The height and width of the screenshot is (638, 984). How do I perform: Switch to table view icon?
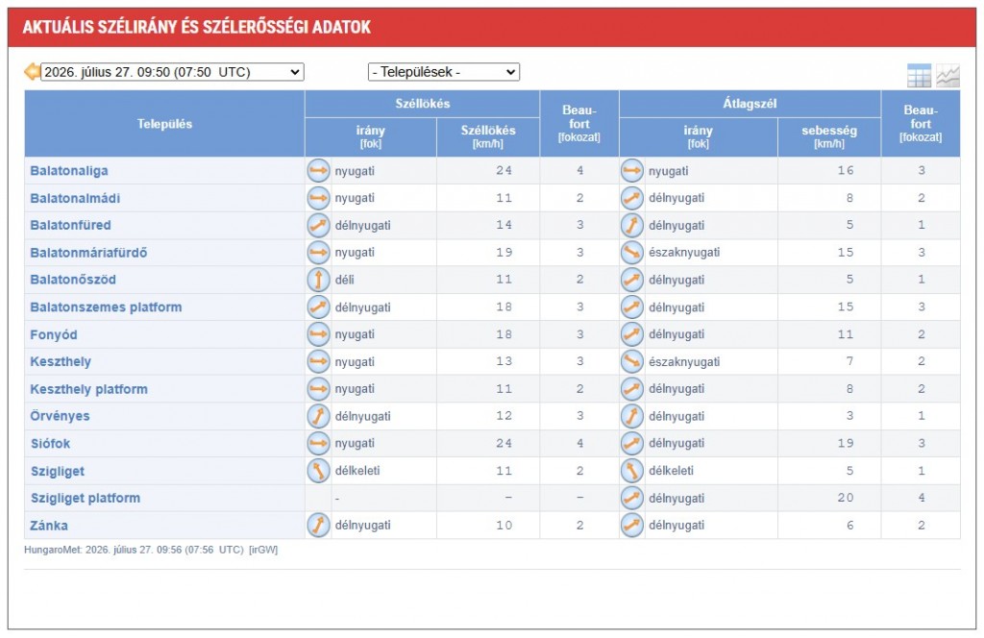tap(919, 76)
